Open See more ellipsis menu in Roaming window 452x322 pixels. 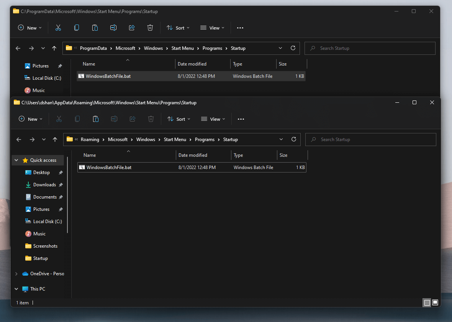(241, 119)
